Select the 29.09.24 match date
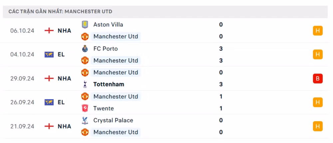Image resolution: width=333 pixels, height=143 pixels. [22, 78]
